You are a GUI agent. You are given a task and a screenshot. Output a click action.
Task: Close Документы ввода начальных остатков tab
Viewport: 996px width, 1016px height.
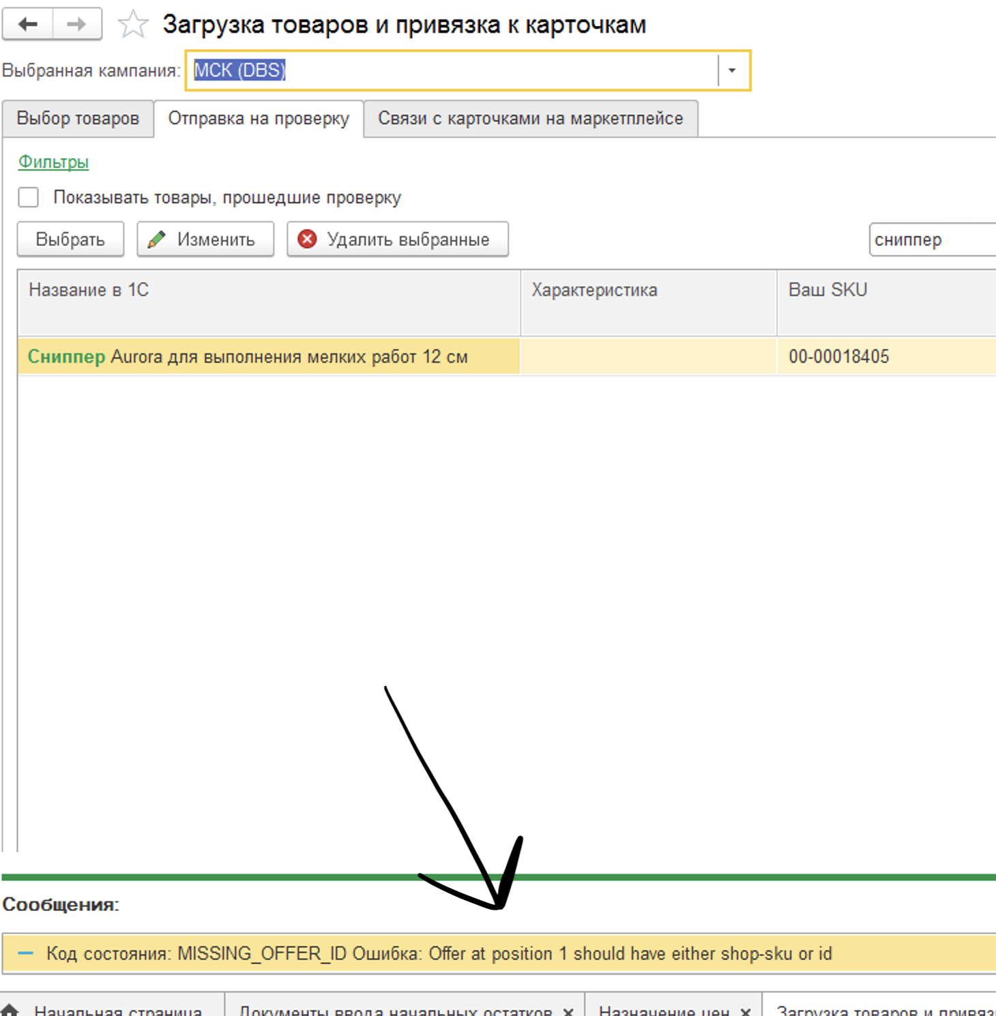[x=568, y=1011]
